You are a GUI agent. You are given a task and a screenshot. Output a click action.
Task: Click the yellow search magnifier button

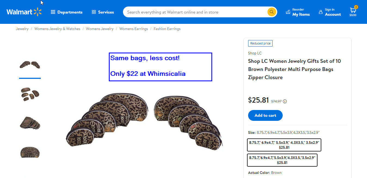tap(272, 12)
